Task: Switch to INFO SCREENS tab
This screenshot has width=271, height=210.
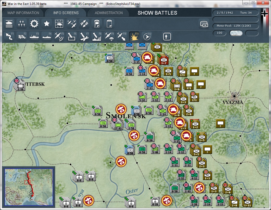Action: pyautogui.click(x=66, y=13)
